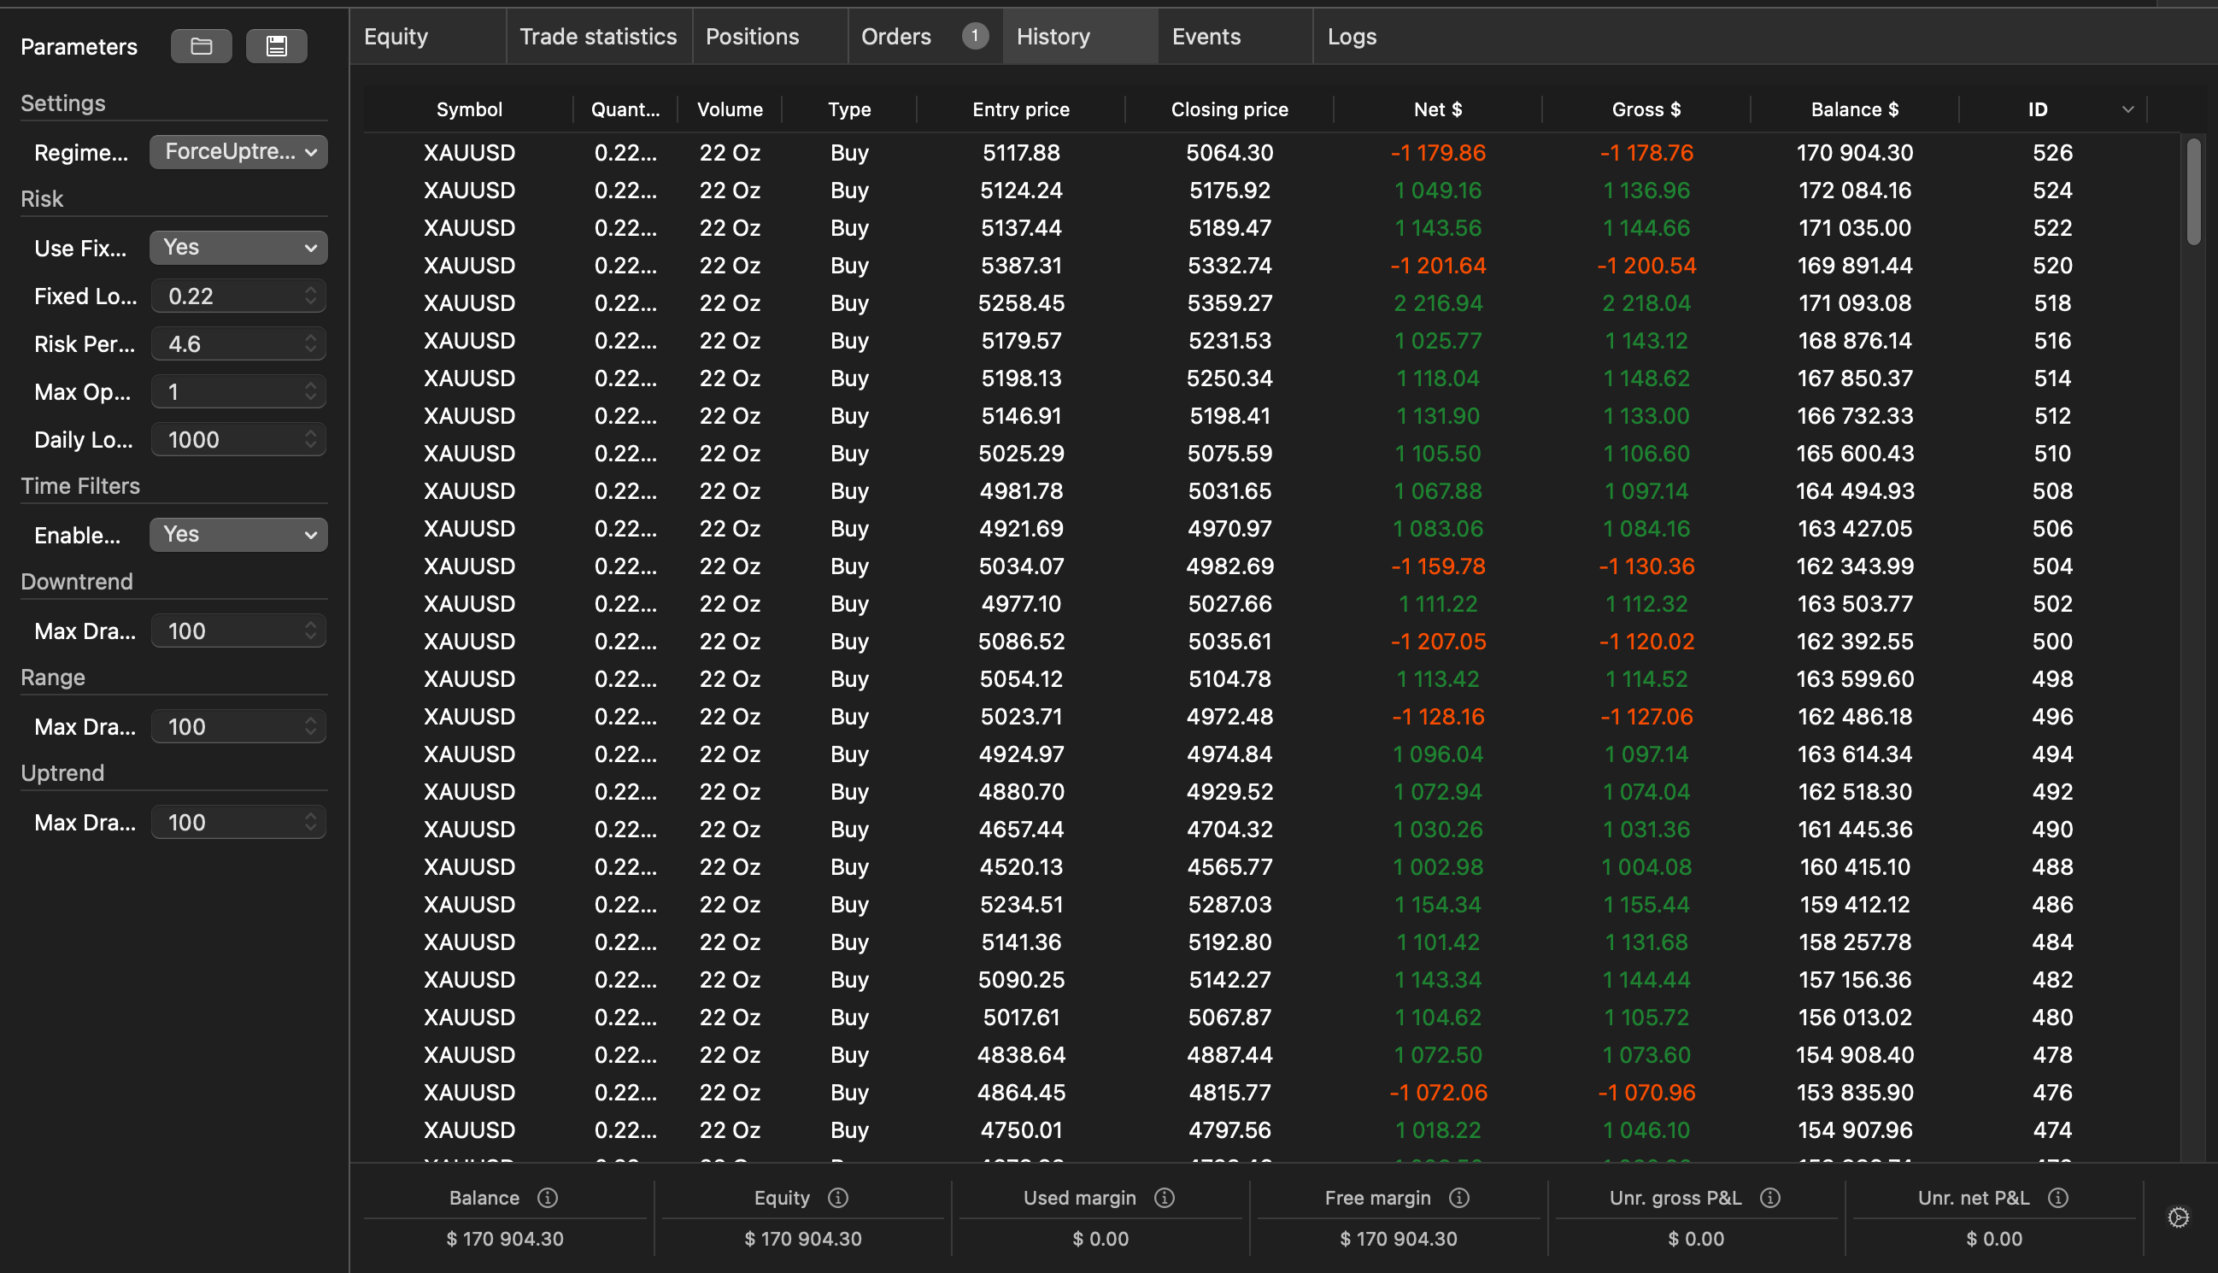Viewport: 2218px width, 1273px height.
Task: Click the Equity info icon in footer
Action: tap(837, 1198)
